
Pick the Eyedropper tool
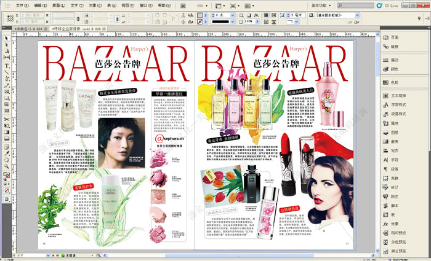pyautogui.click(x=7, y=154)
